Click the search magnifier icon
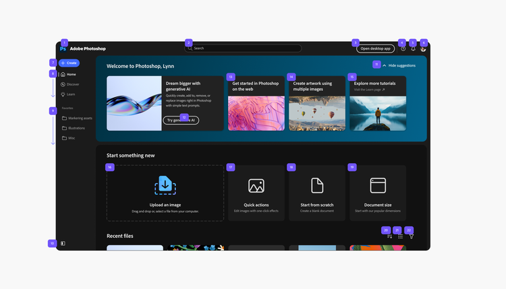The height and width of the screenshot is (289, 506). coord(190,49)
